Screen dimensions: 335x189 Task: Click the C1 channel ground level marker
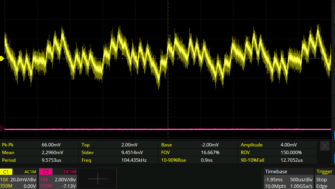(2, 58)
